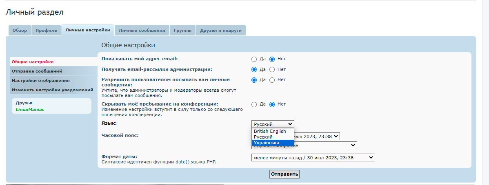The height and width of the screenshot is (185, 489).
Task: Switch to the 'Обзор' tab
Action: [x=20, y=30]
